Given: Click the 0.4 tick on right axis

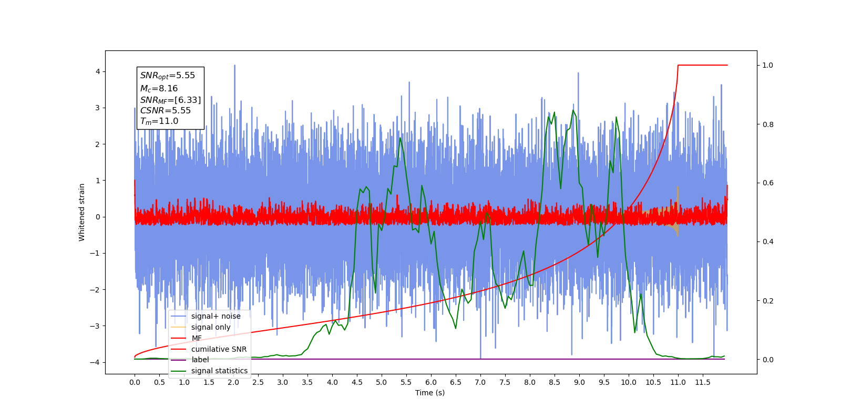Looking at the screenshot, I should click(768, 242).
